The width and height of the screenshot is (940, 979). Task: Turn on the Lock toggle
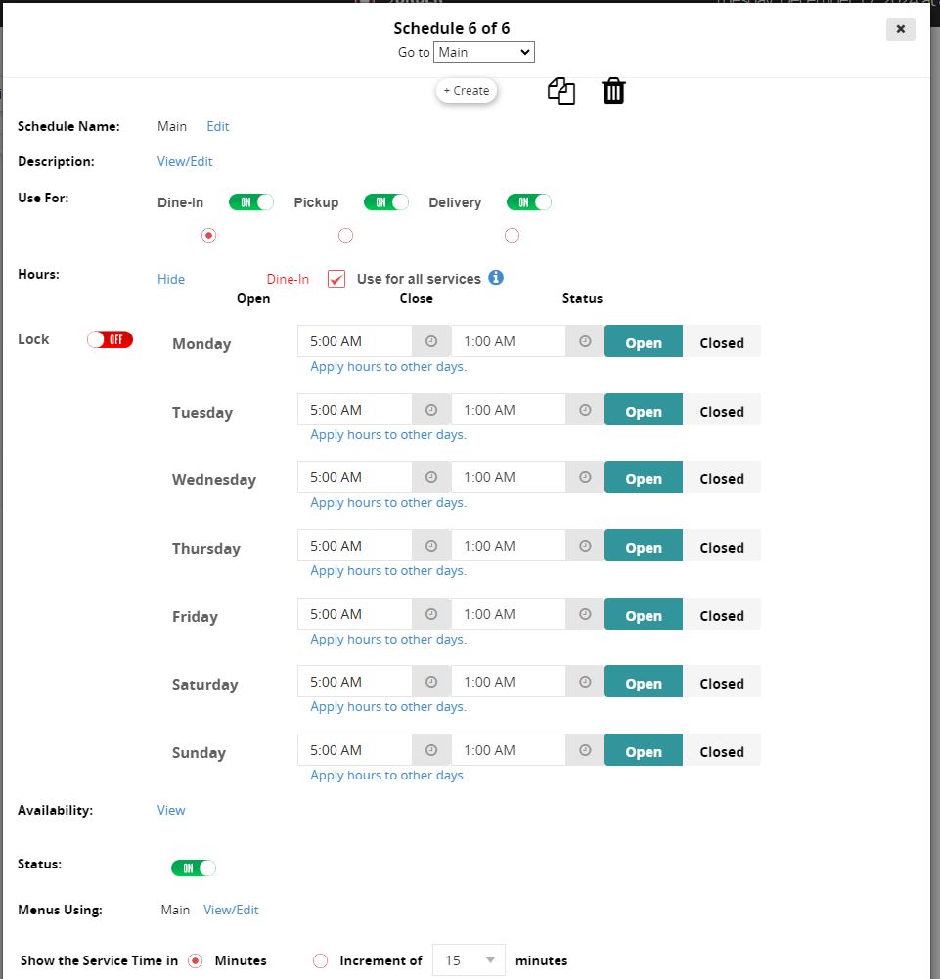click(x=110, y=339)
